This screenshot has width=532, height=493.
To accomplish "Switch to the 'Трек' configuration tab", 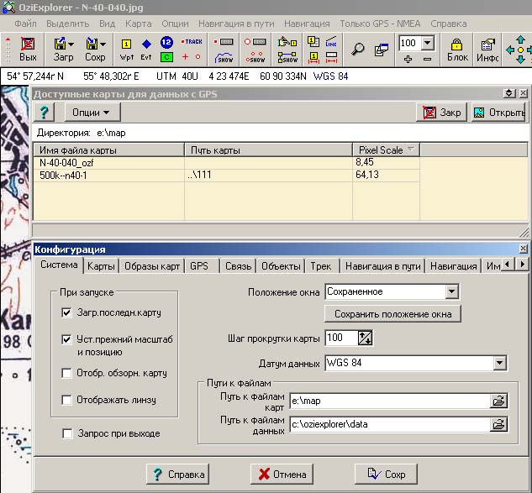I will (320, 266).
